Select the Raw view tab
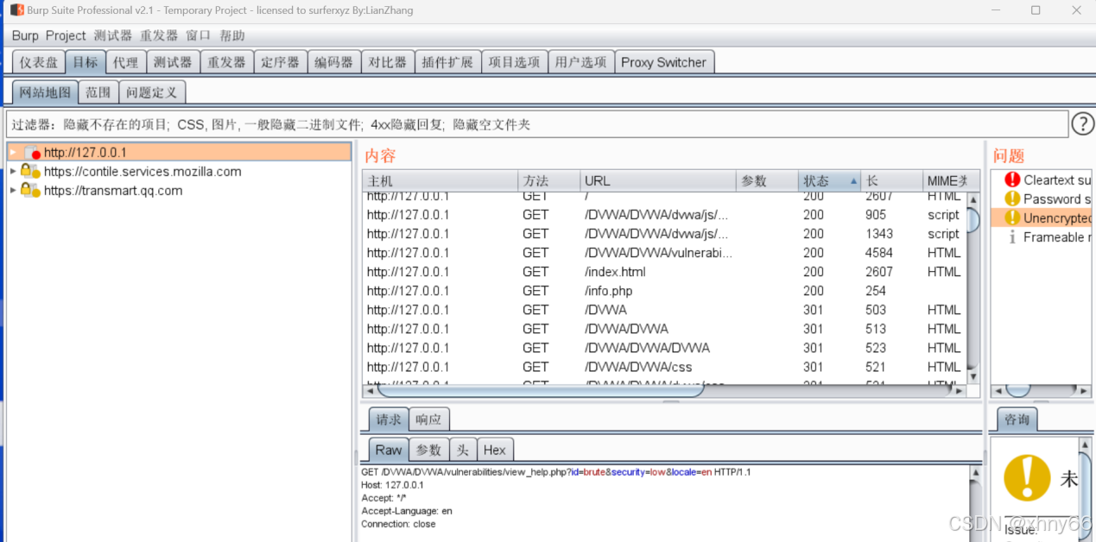 (x=389, y=450)
